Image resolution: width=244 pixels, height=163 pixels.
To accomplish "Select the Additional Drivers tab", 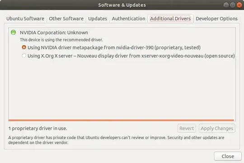I will point(170,19).
